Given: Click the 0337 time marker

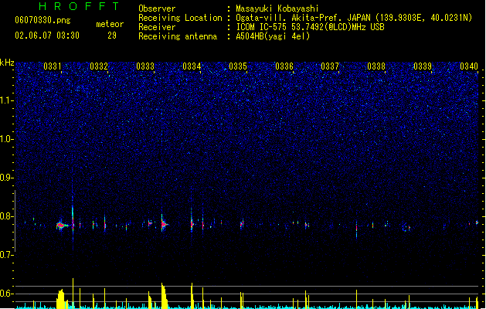Looking at the screenshot, I should point(330,66).
